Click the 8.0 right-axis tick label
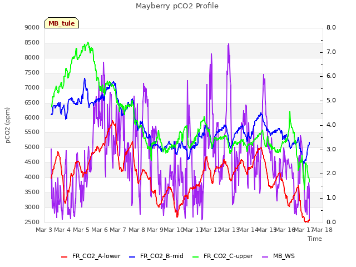356x267 pixels. [331, 27]
